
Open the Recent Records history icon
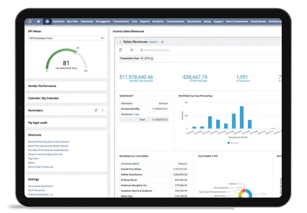click(x=30, y=21)
